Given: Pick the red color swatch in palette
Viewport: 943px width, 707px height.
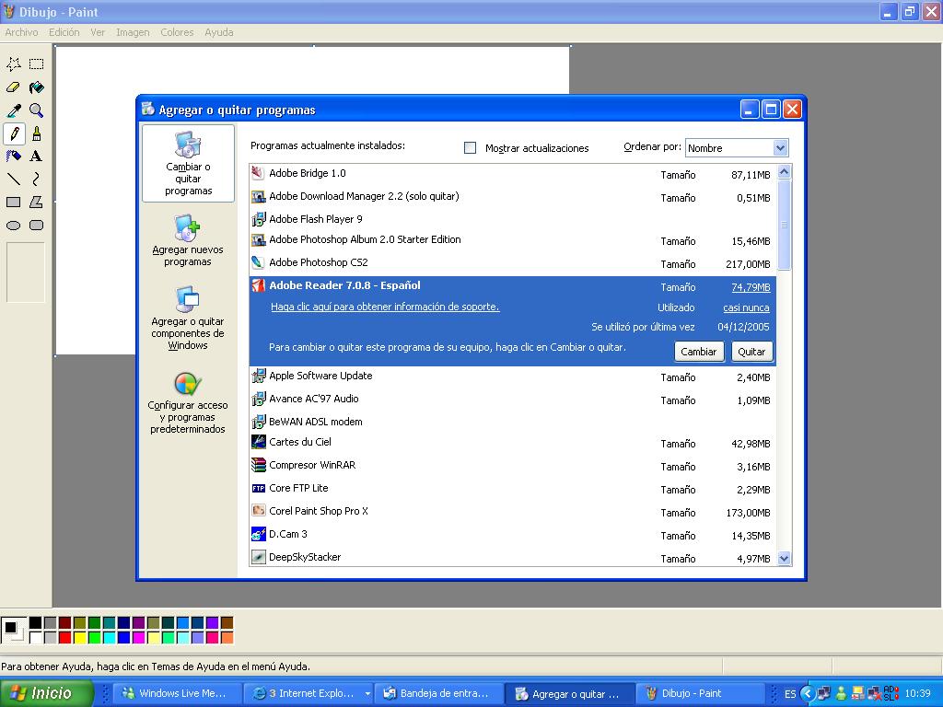Looking at the screenshot, I should [65, 637].
